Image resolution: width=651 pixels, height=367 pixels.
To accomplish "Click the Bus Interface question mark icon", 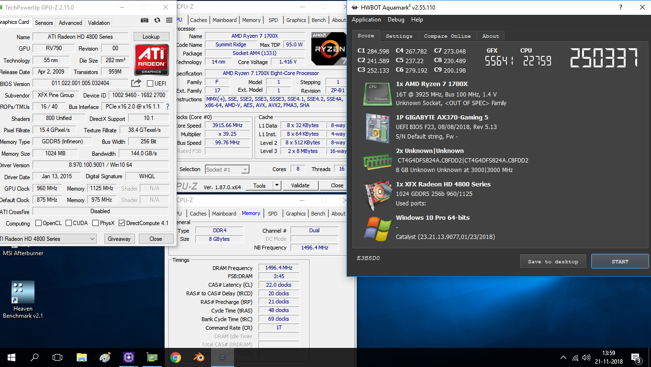I will point(168,107).
